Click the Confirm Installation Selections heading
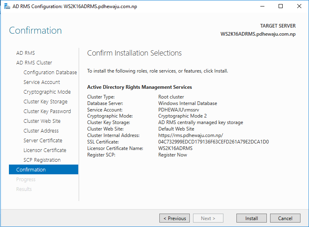Viewport: 309px width, 227px height. [134, 53]
